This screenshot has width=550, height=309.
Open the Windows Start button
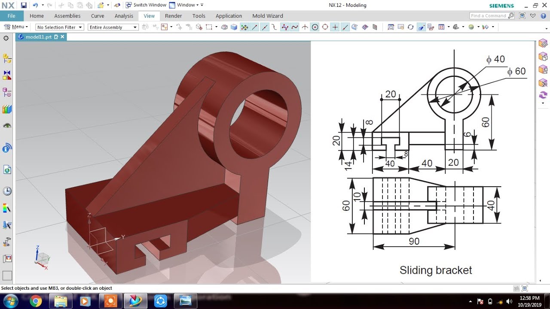(10, 301)
